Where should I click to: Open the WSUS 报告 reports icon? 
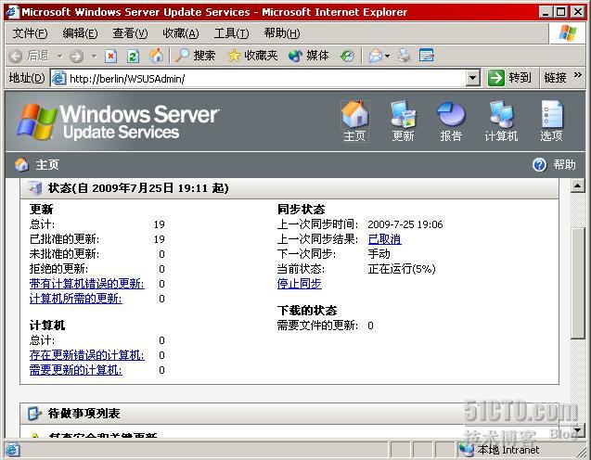(x=451, y=121)
